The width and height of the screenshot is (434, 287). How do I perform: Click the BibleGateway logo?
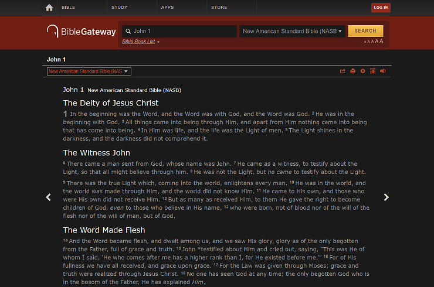pos(81,31)
